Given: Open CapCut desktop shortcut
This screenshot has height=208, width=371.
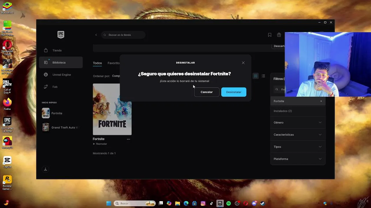Looking at the screenshot, I should (7, 162).
